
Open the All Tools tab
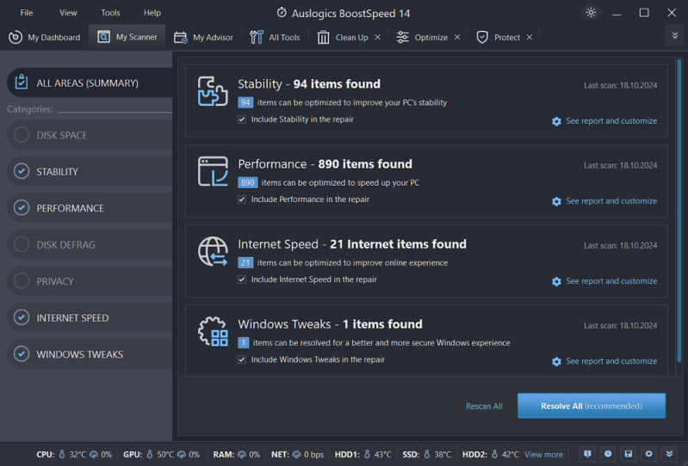[275, 37]
